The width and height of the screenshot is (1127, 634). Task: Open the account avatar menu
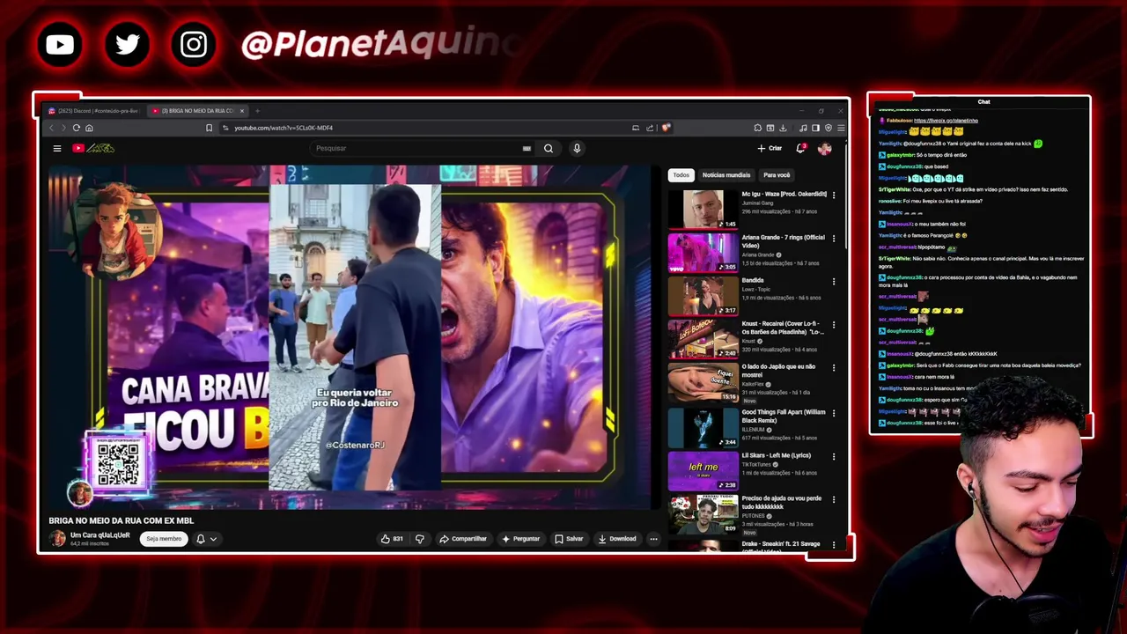click(825, 148)
